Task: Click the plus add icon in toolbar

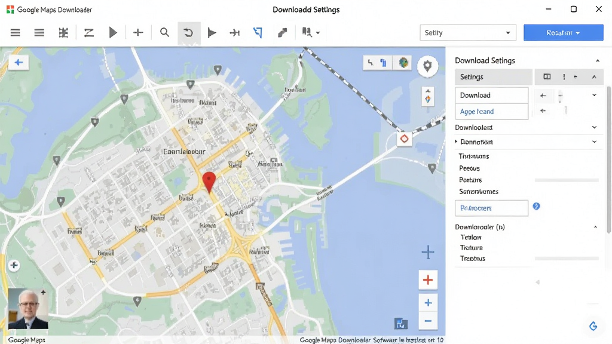Action: point(138,32)
